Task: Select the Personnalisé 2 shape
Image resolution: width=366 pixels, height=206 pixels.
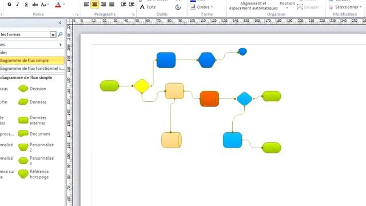Action: tap(36, 147)
